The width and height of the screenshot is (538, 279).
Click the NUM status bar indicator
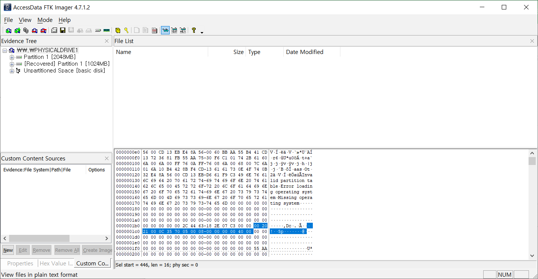coord(505,275)
